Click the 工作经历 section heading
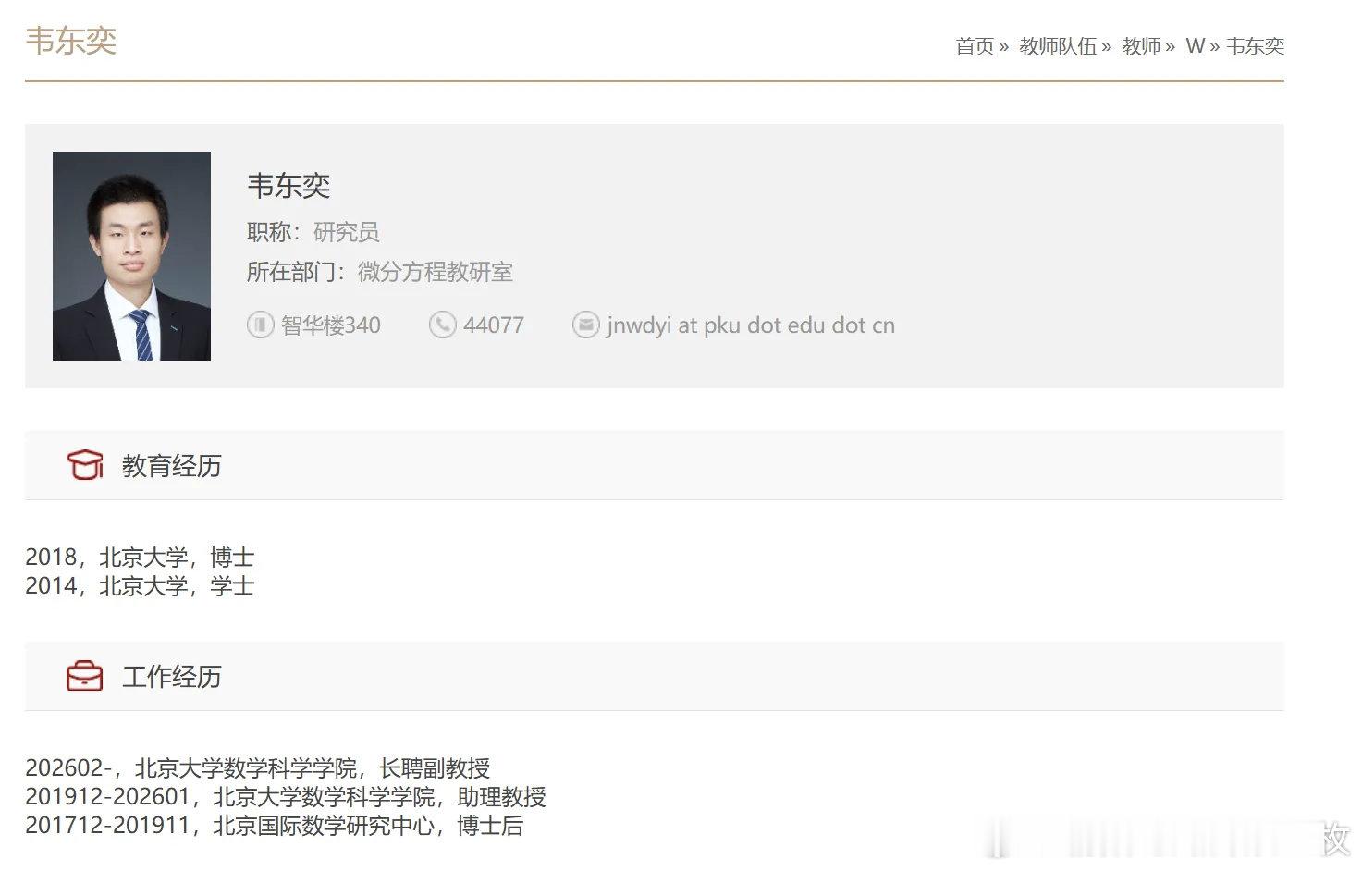Image resolution: width=1362 pixels, height=871 pixels. click(x=171, y=676)
